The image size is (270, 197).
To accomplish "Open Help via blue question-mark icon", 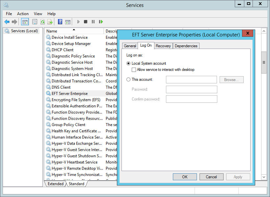I will point(60,22).
